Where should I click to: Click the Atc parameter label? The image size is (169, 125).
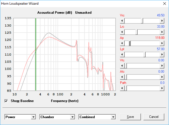(x=122, y=72)
